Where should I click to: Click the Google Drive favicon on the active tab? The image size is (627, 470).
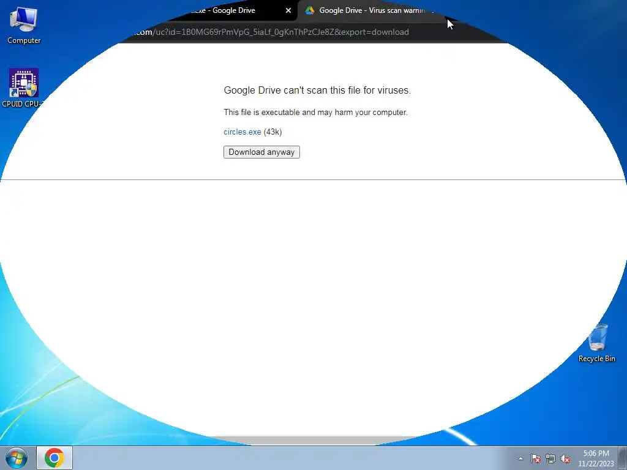pyautogui.click(x=309, y=10)
